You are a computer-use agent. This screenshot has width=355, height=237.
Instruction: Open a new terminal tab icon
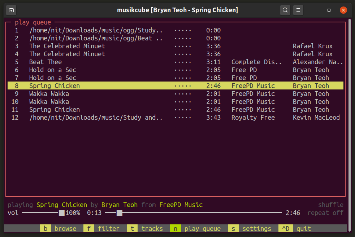pos(11,10)
